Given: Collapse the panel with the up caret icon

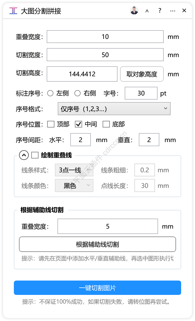Looking at the screenshot, I should [x=147, y=11].
